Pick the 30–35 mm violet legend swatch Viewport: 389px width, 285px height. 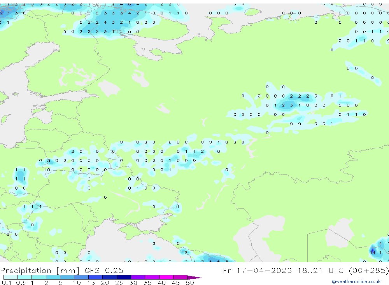(x=138, y=277)
